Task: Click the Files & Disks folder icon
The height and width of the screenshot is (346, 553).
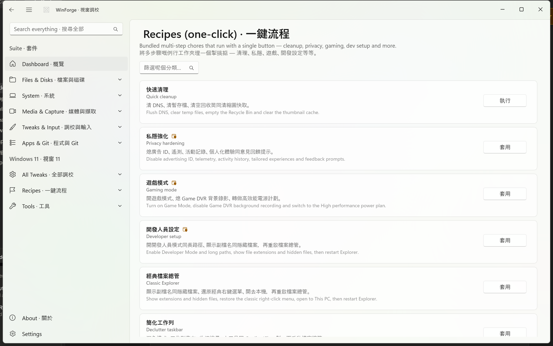Action: pos(13,80)
